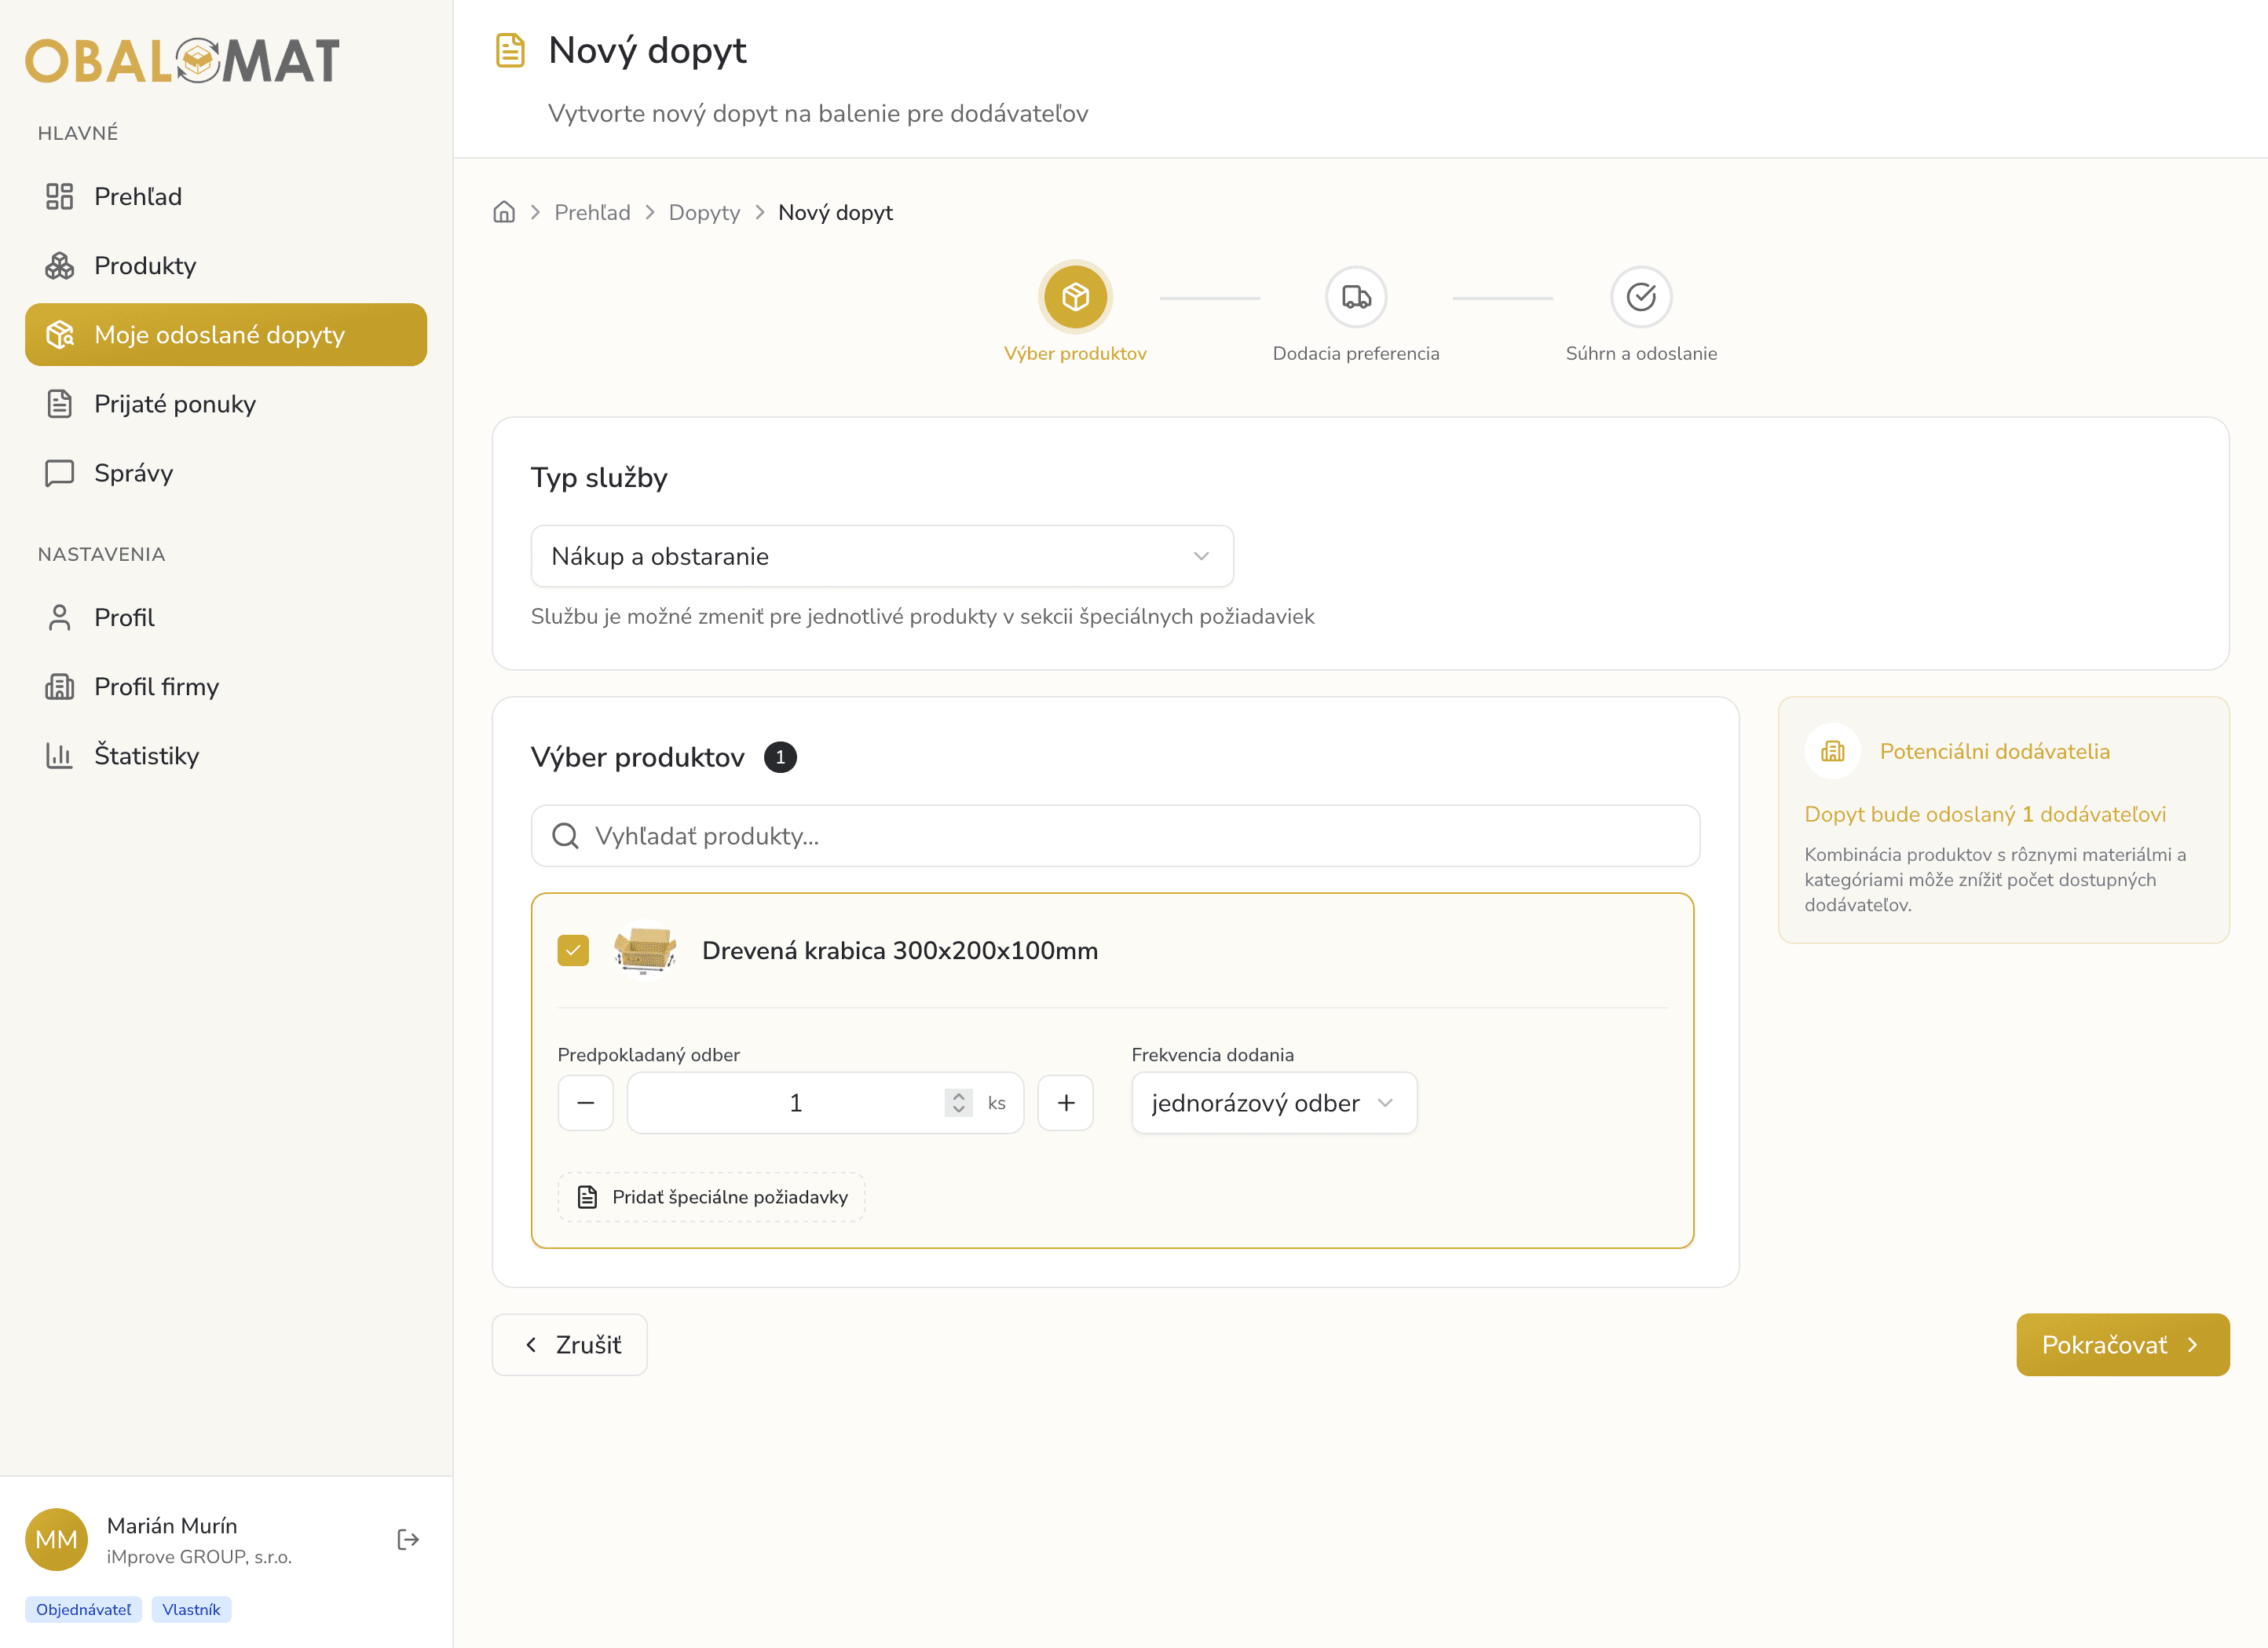The width and height of the screenshot is (2268, 1648).
Task: Click Pridať špeciálne požiadavky button
Action: (711, 1197)
